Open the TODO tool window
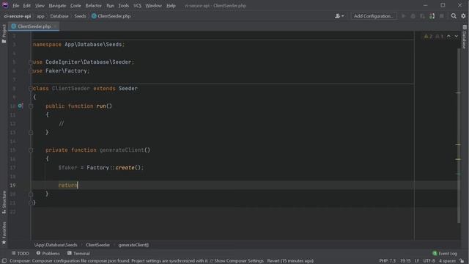The width and height of the screenshot is (469, 264). tap(20, 253)
